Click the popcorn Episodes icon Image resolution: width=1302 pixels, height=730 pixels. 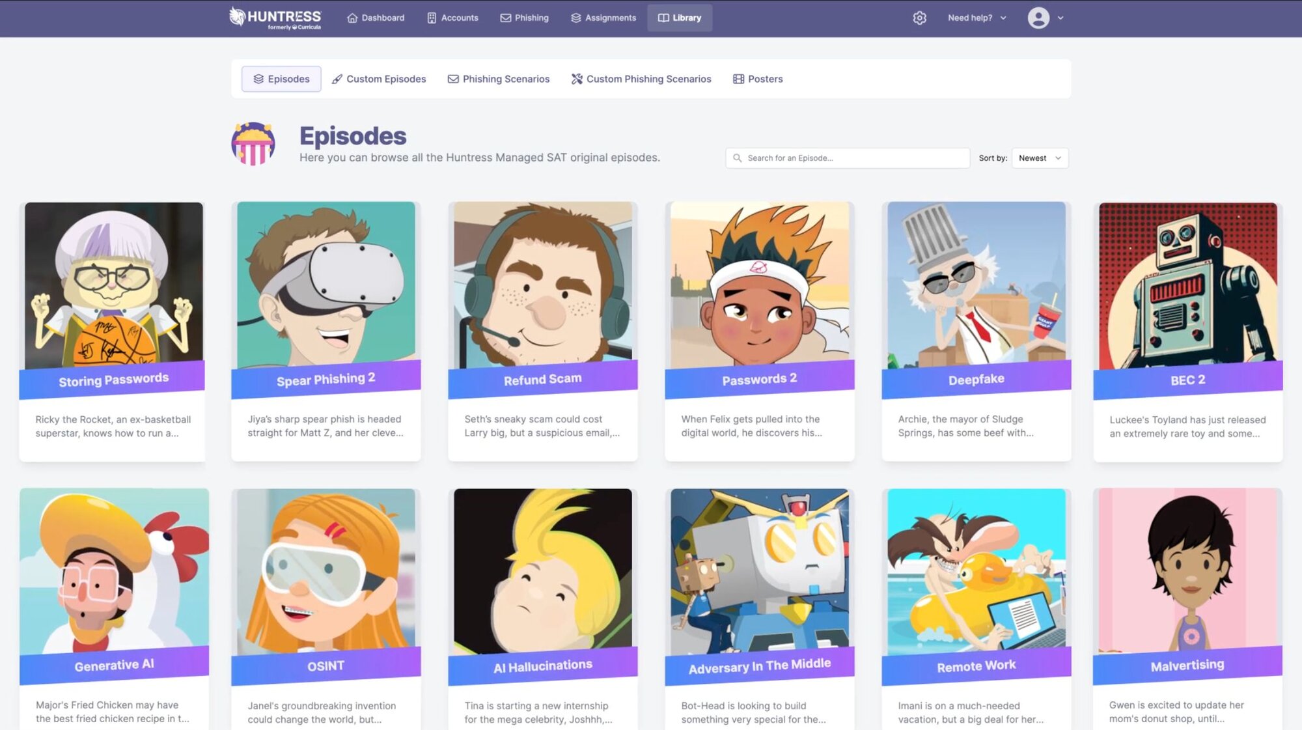[253, 143]
